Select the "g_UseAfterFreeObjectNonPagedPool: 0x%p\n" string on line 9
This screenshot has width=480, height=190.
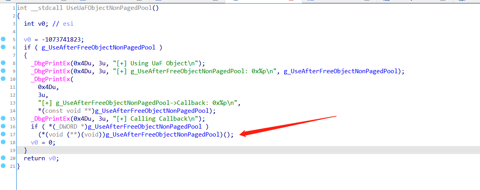pos(195,71)
